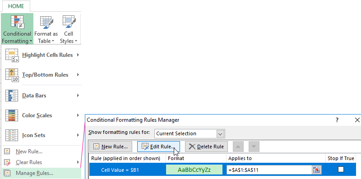The width and height of the screenshot is (361, 179).
Task: Click the Applies to range field =$A$1:$A$11
Action: (269, 170)
